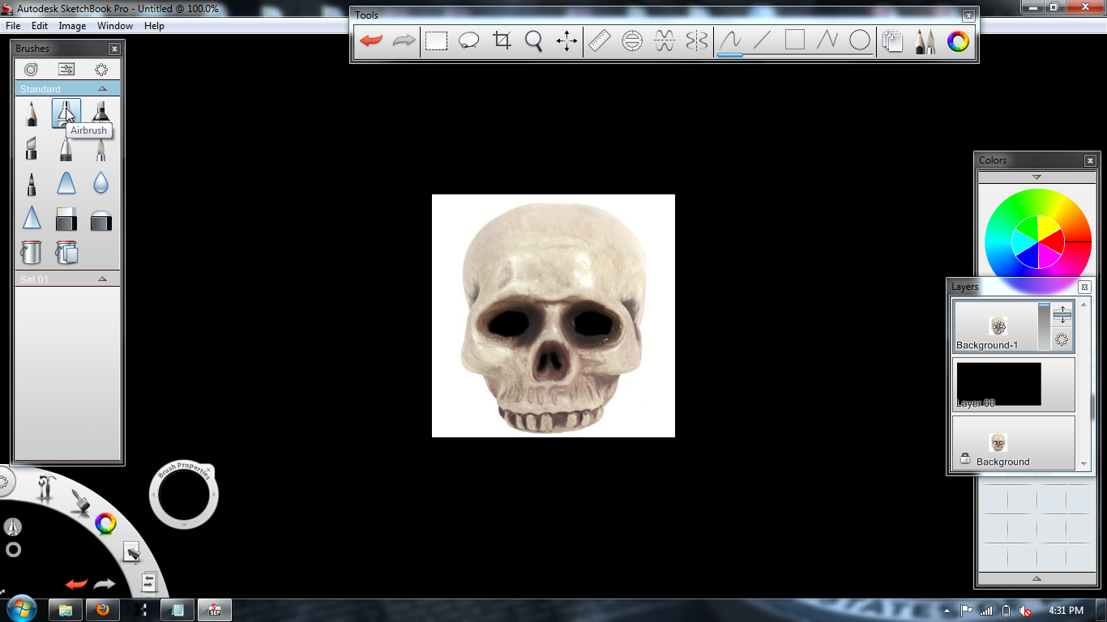Open the brush library ring icon
Screen dimensions: 1107x622
coord(31,70)
